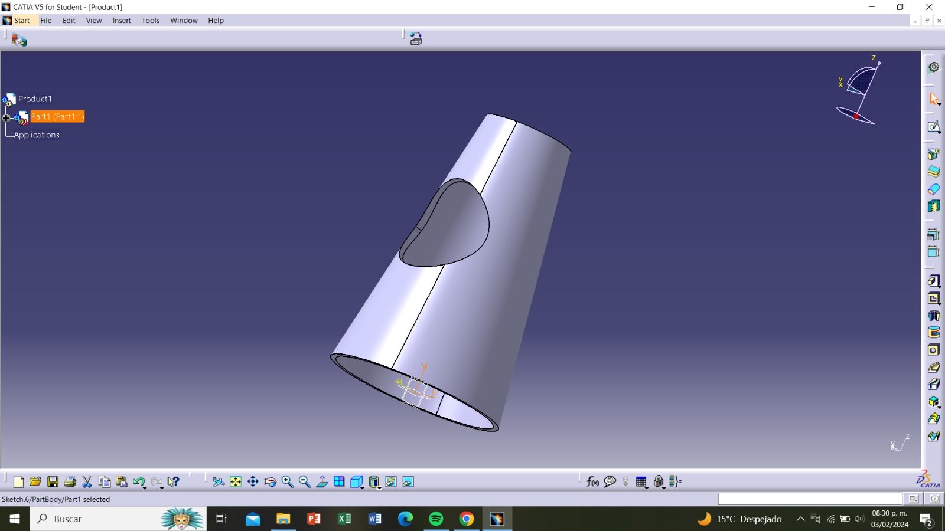The width and height of the screenshot is (945, 531).
Task: Open the Edit menu
Action: point(69,21)
